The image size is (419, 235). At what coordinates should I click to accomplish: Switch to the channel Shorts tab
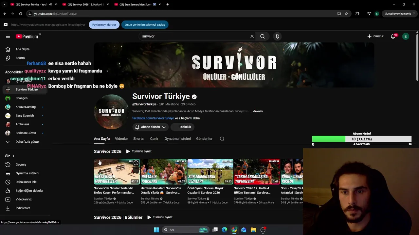tap(138, 139)
